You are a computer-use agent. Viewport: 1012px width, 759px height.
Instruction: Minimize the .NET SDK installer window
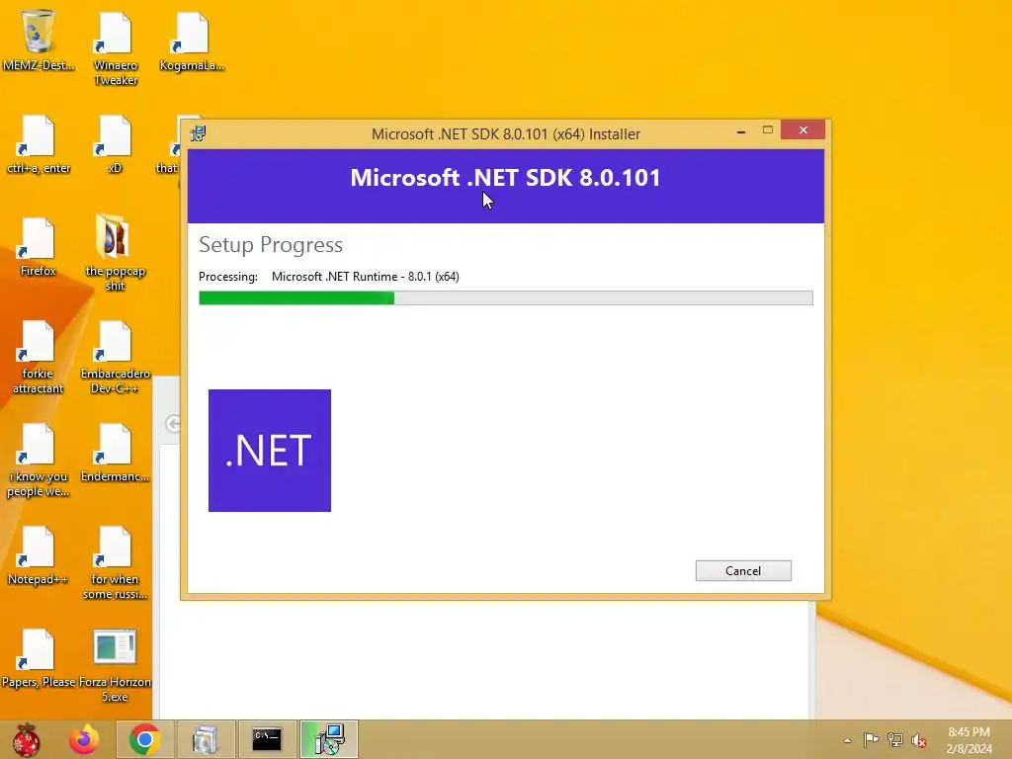click(741, 131)
